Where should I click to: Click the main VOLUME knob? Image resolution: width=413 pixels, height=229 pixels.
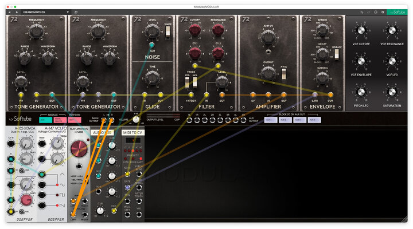[x=135, y=119]
